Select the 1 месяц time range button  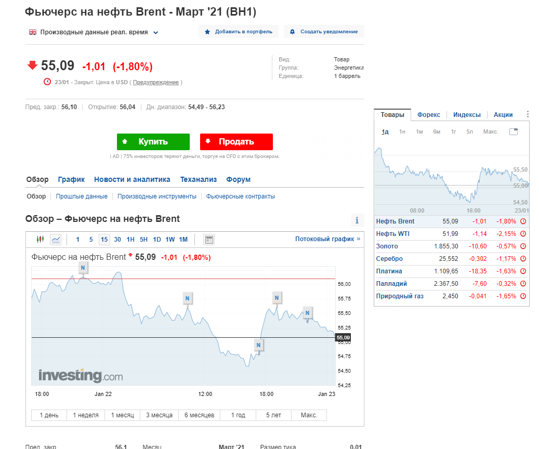(x=122, y=415)
